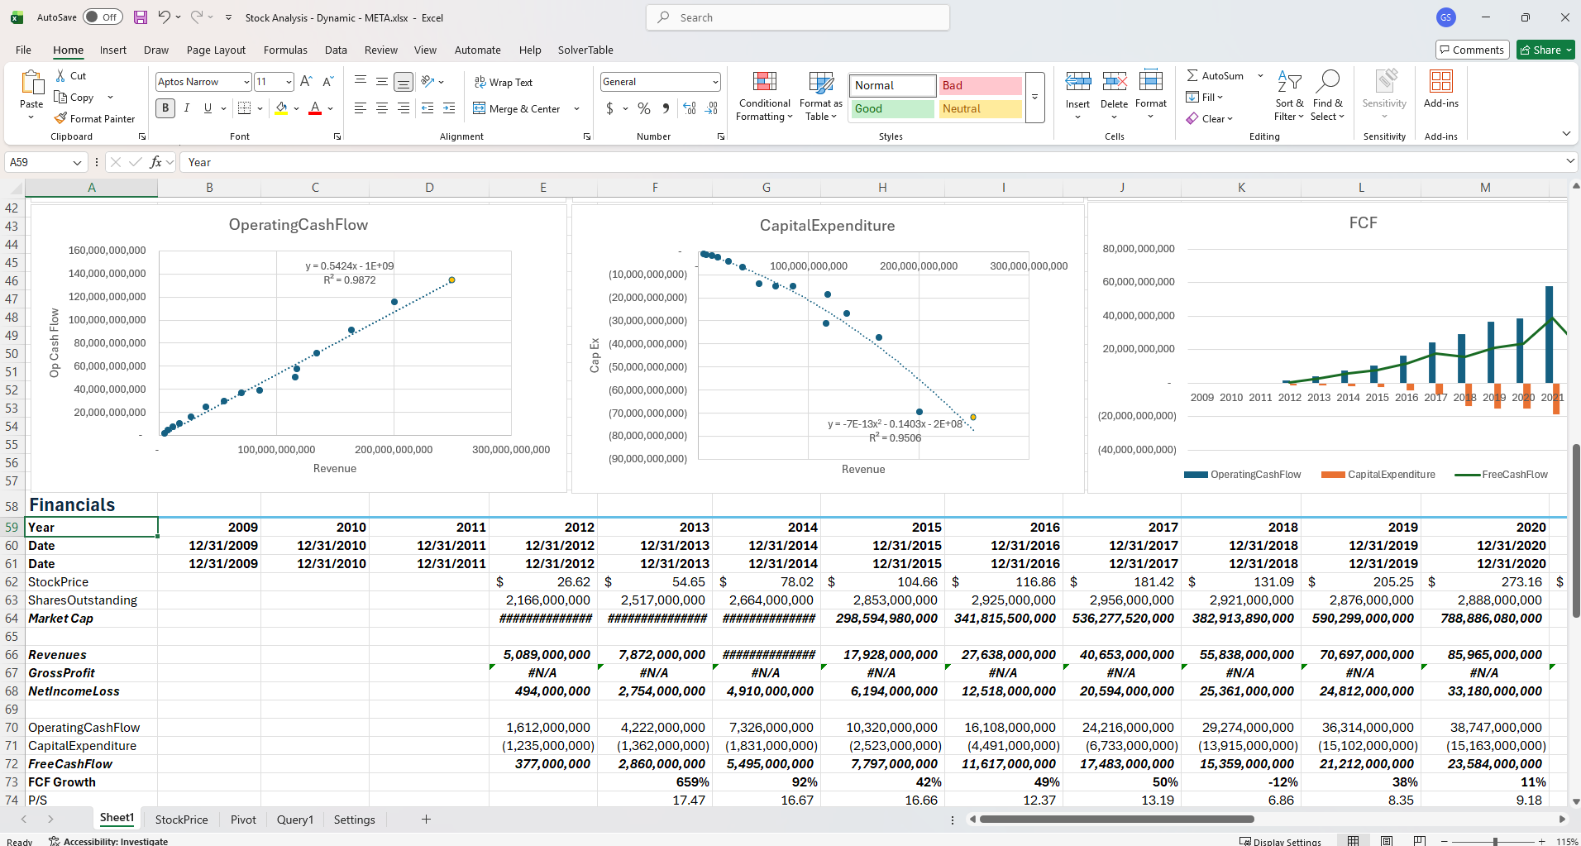Select the Bad cell style

pyautogui.click(x=980, y=85)
